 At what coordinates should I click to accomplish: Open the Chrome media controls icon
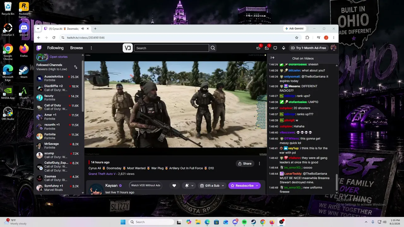[x=318, y=38]
